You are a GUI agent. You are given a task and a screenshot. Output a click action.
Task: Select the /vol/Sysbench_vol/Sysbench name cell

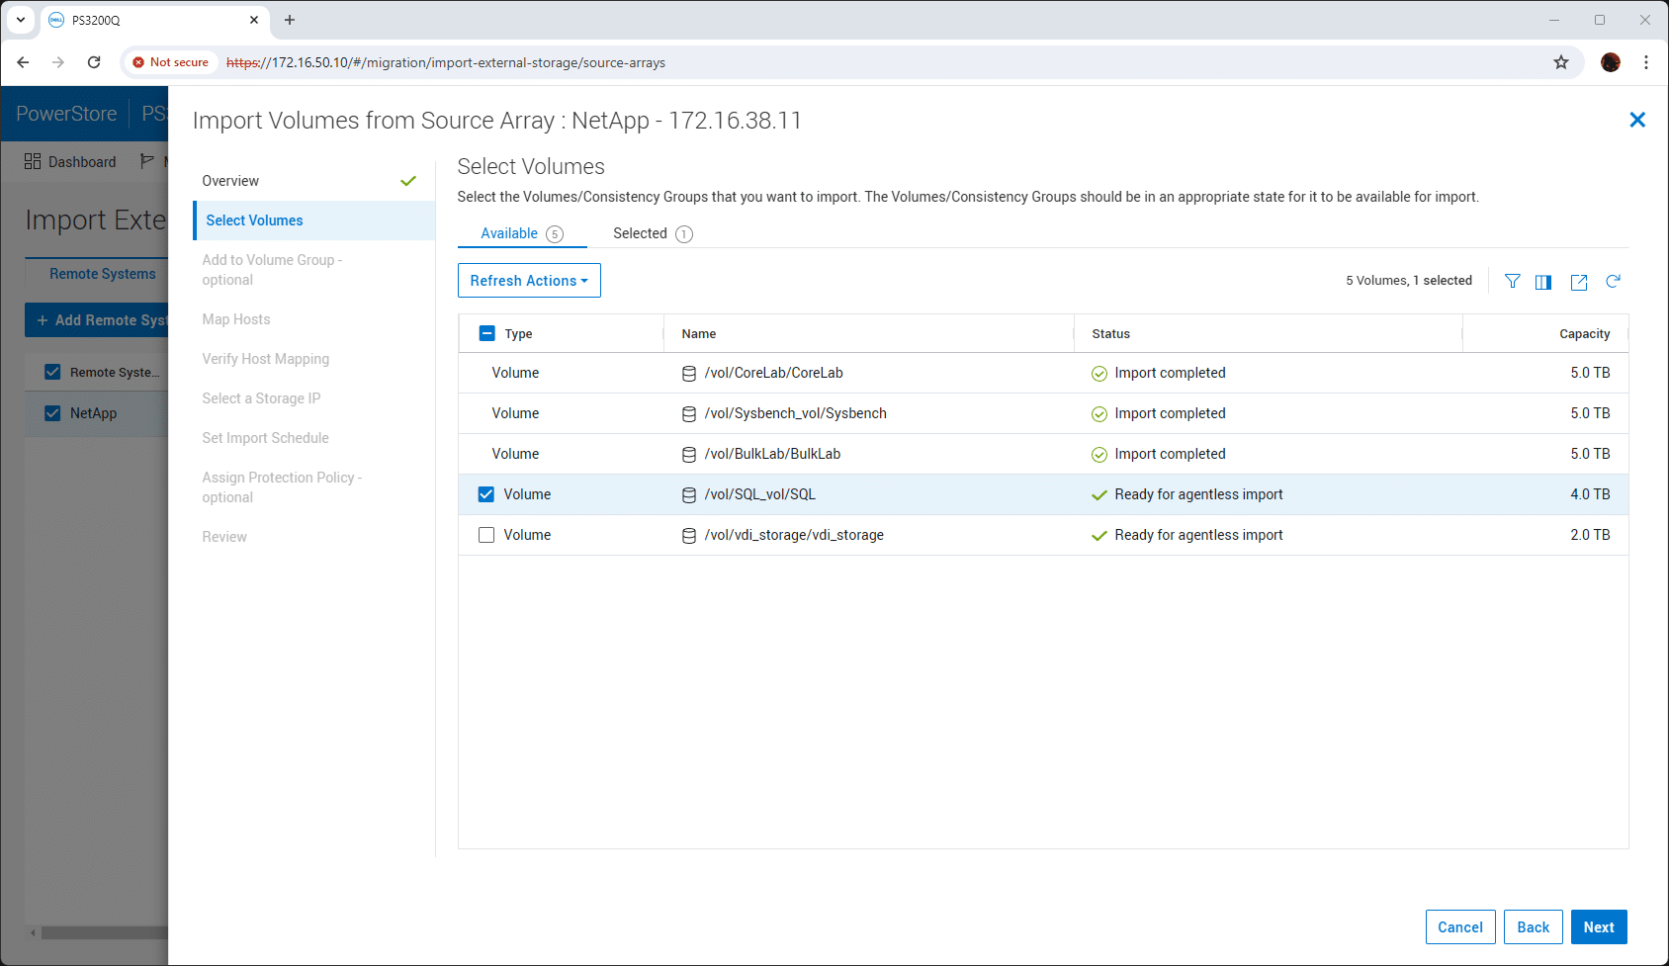[795, 413]
